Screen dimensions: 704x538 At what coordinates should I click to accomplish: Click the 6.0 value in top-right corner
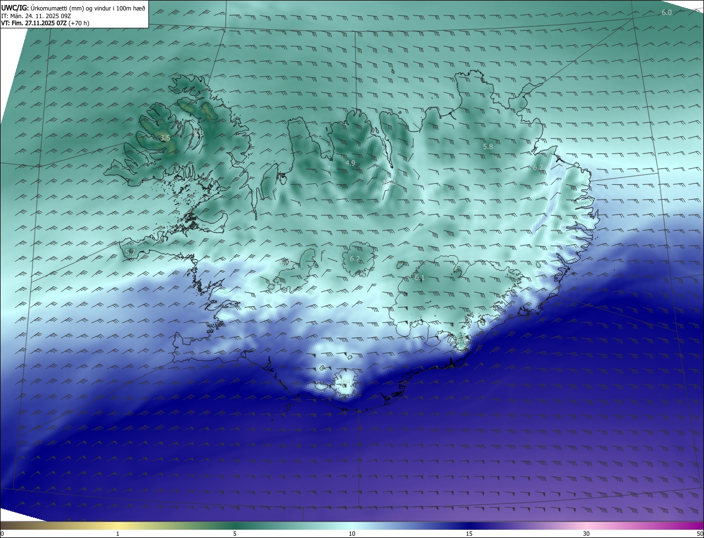click(x=667, y=12)
